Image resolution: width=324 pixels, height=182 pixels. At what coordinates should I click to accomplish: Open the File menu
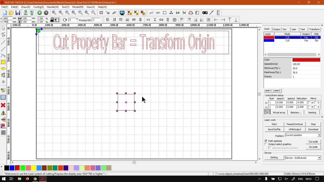pyautogui.click(x=5, y=7)
